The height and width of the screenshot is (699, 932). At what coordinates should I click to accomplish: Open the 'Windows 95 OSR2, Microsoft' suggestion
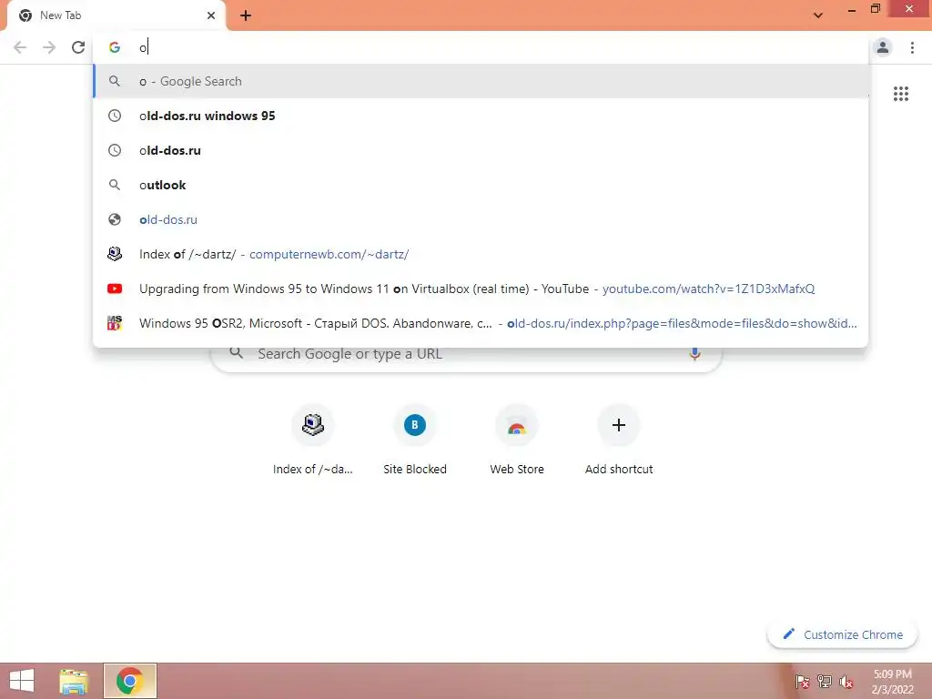(481, 323)
